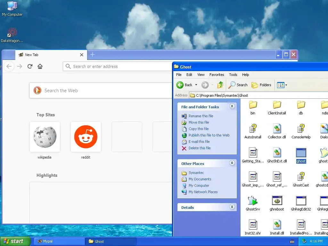Viewport: 328px width, 246px height.
Task: Click the Up folder toolbar icon
Action: (220, 85)
